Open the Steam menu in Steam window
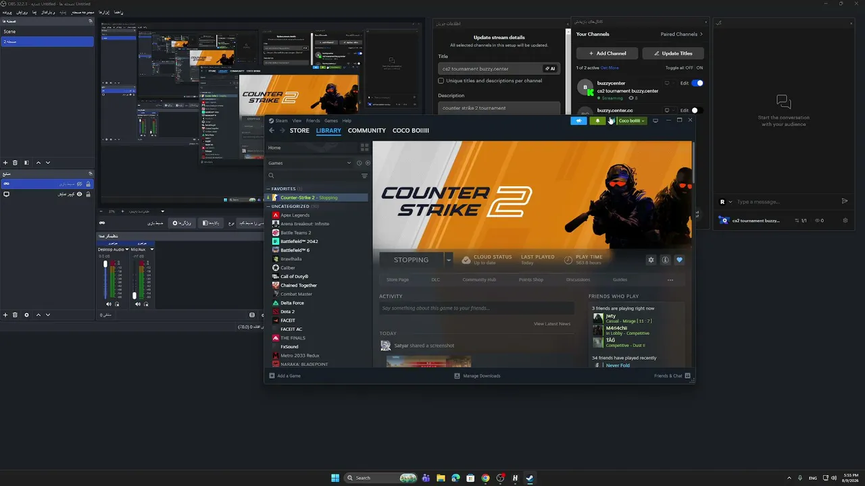Screen dimensions: 865x486 [x=281, y=121]
